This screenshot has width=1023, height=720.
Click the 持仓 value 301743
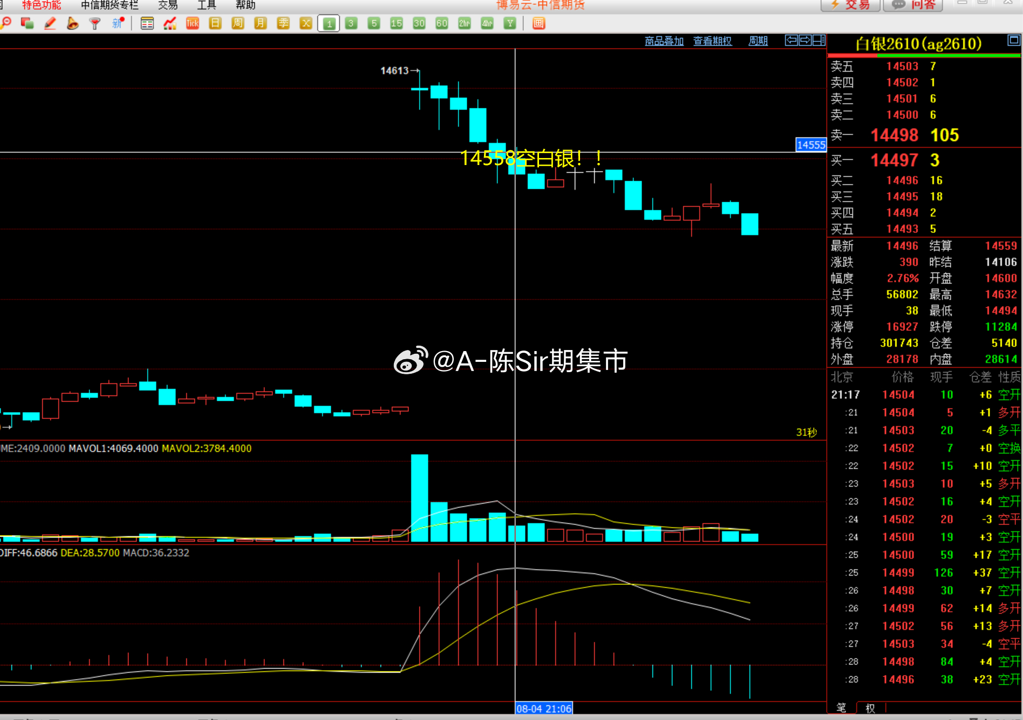899,343
